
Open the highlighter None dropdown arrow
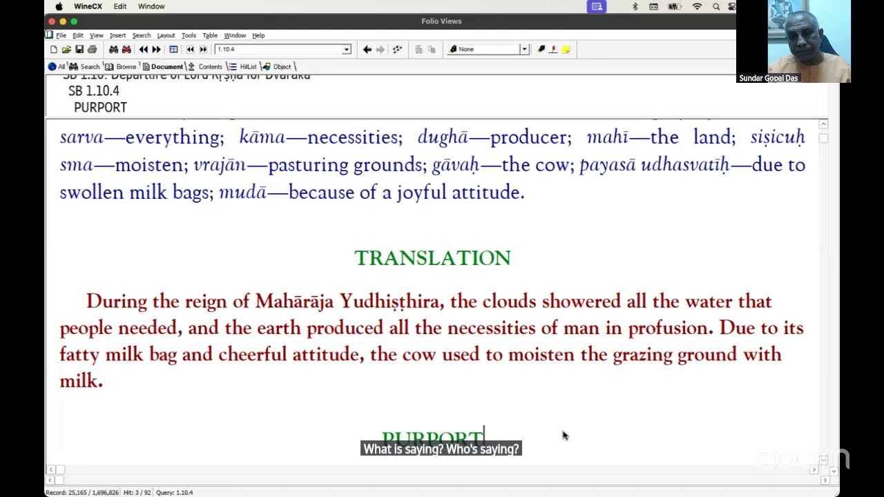click(524, 50)
